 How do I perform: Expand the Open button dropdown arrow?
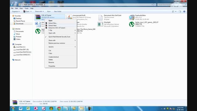(x=31, y=11)
